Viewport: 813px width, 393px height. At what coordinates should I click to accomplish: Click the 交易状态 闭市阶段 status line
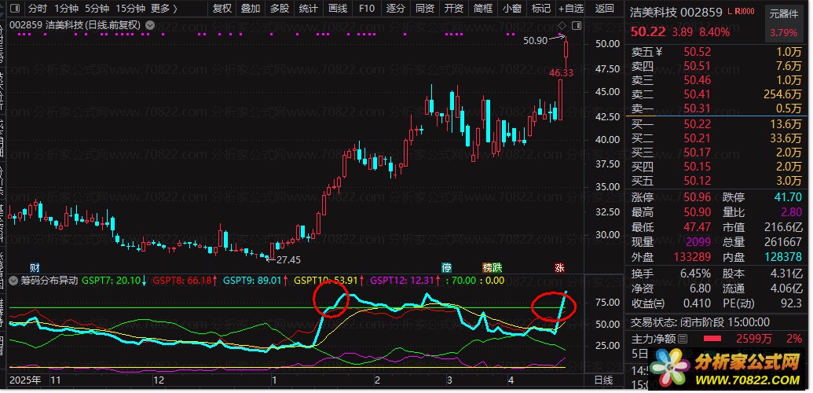pos(701,322)
